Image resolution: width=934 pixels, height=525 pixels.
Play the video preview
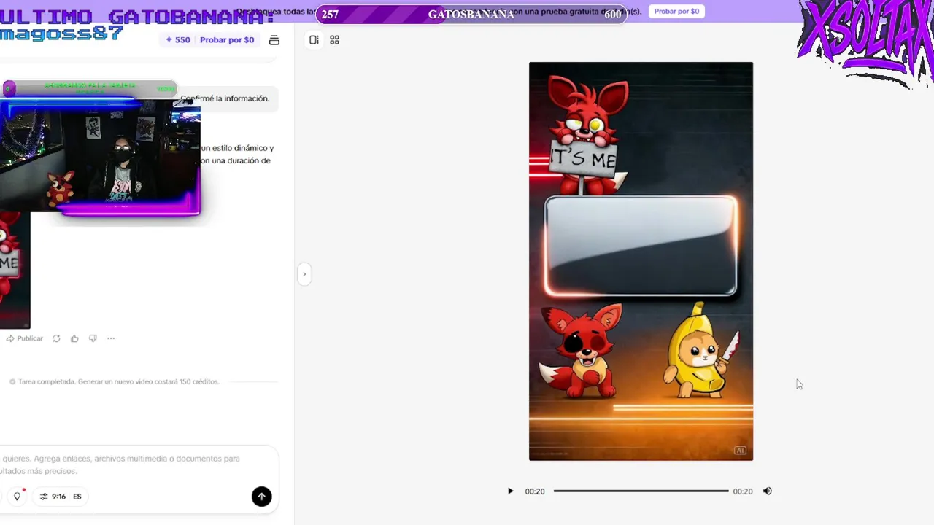tap(510, 491)
